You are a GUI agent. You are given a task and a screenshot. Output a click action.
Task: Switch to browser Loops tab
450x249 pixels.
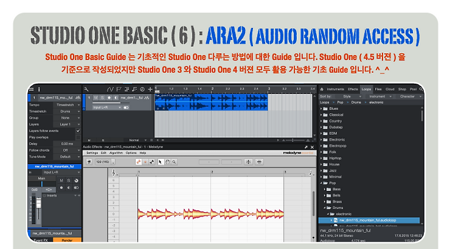tap(366, 89)
